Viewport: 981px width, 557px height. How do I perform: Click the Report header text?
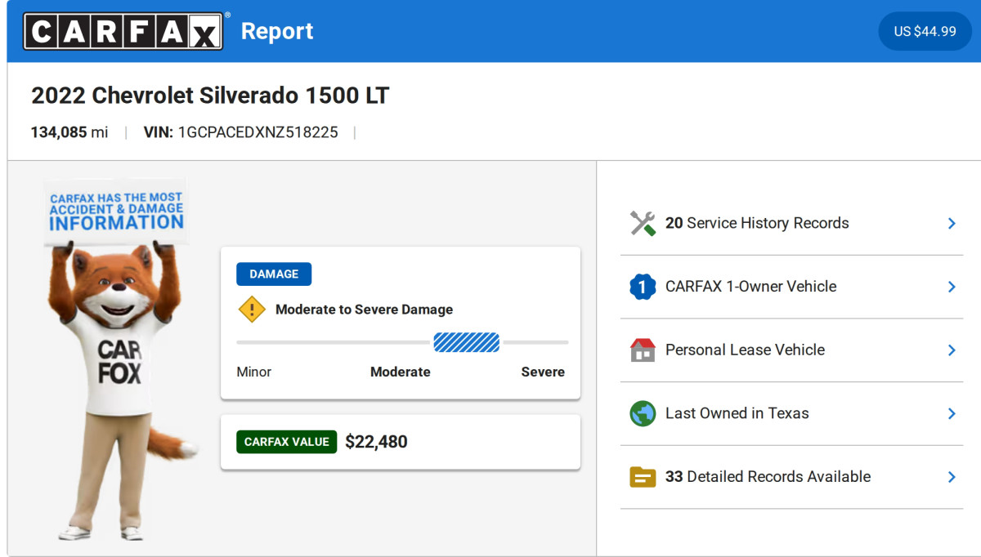pyautogui.click(x=277, y=31)
